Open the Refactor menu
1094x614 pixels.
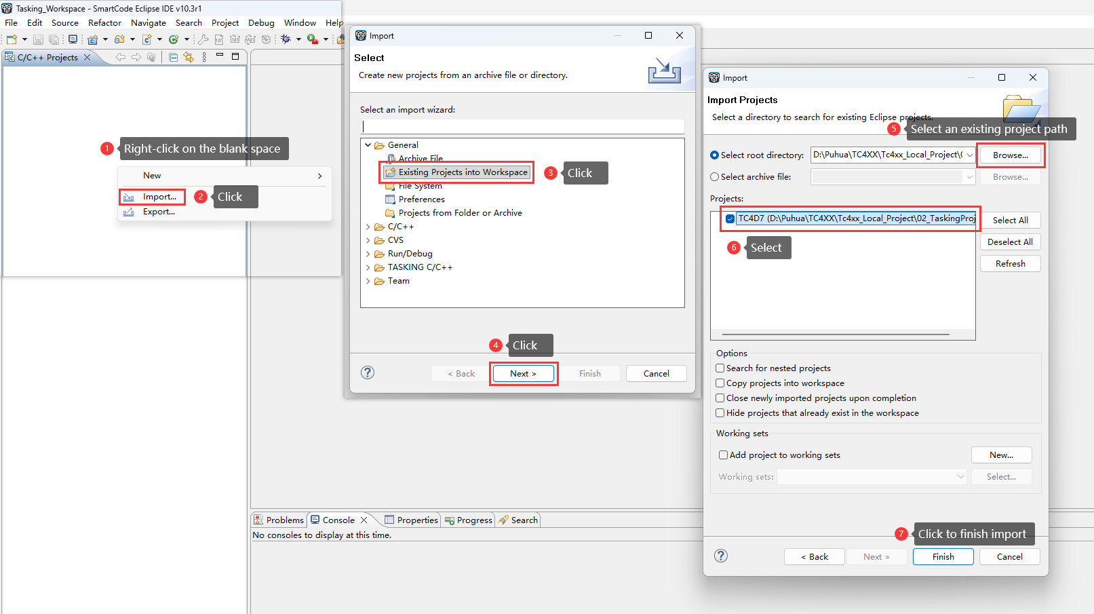click(x=104, y=23)
